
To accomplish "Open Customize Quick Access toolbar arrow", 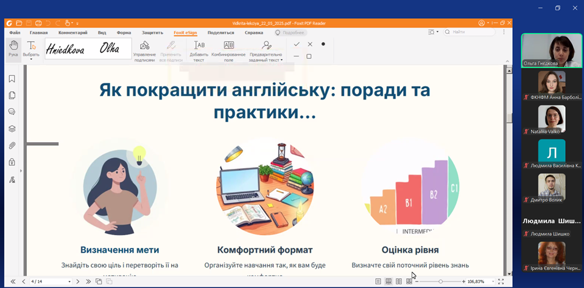I will pyautogui.click(x=77, y=24).
